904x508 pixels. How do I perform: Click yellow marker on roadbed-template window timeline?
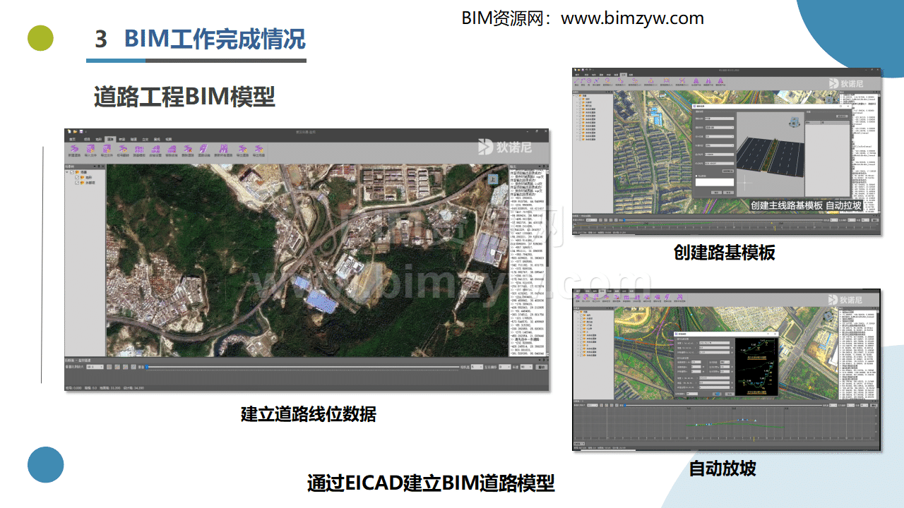coord(775,228)
